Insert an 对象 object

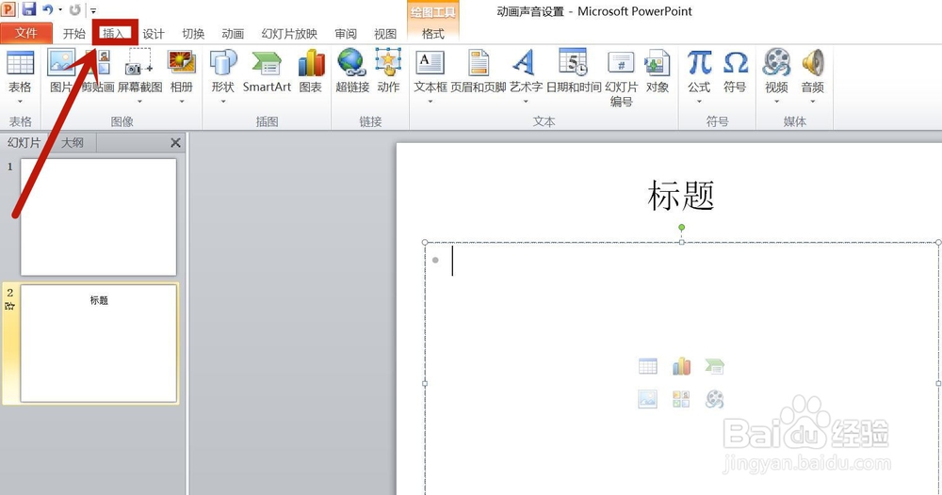coord(658,72)
